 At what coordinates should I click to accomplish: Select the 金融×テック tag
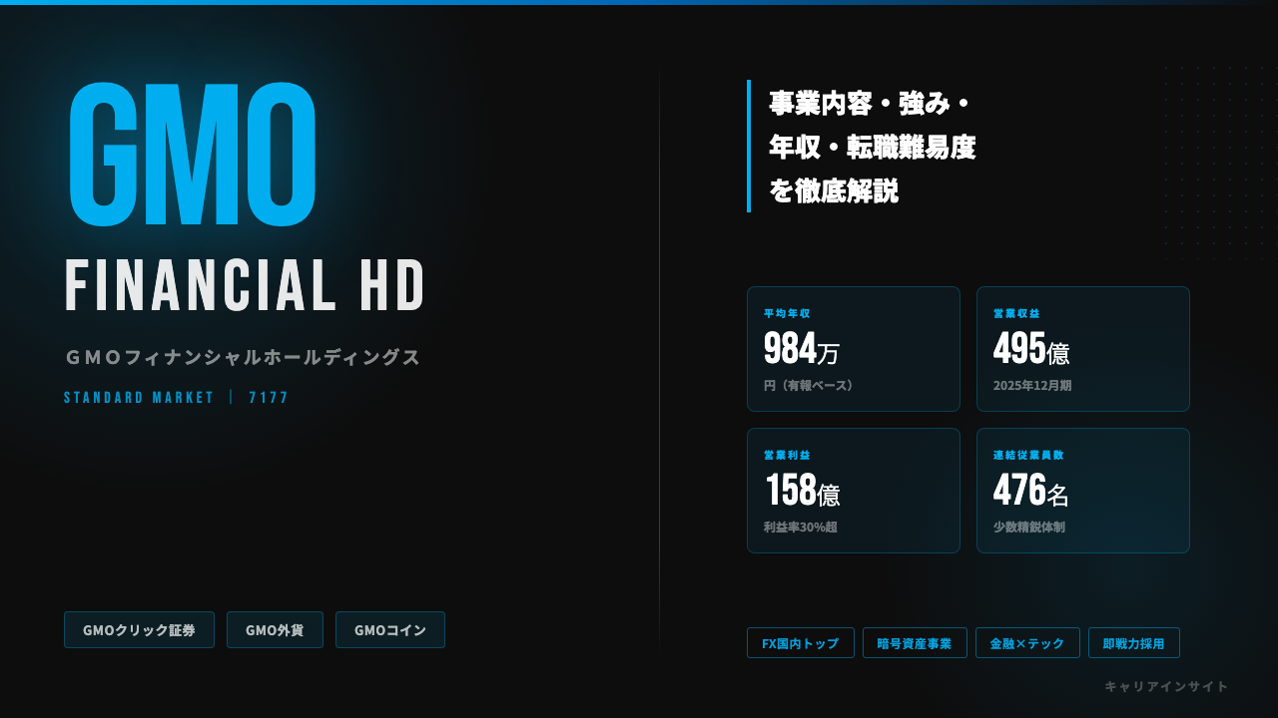pyautogui.click(x=1027, y=643)
